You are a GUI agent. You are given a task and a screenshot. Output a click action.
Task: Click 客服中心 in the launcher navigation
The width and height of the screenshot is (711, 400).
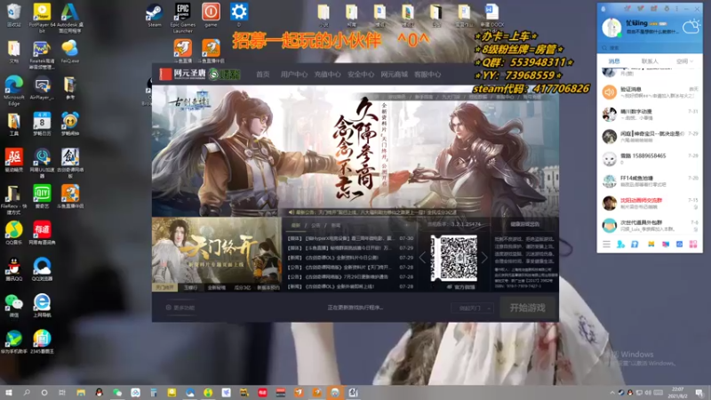[427, 75]
